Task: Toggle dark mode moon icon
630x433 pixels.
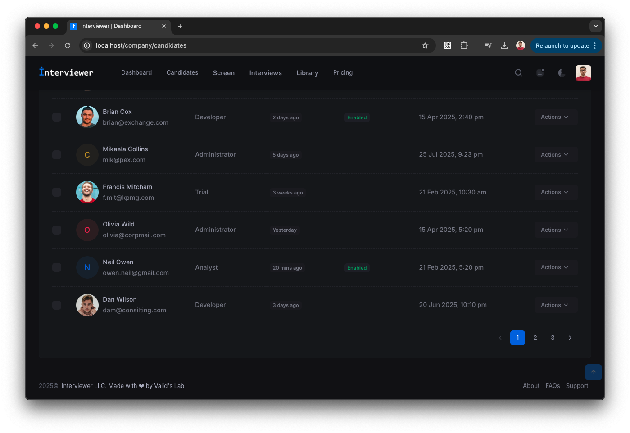Action: click(562, 73)
